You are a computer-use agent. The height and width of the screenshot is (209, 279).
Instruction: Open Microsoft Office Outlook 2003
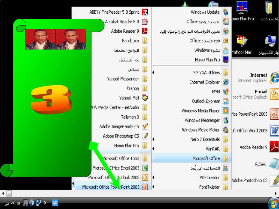(118, 177)
